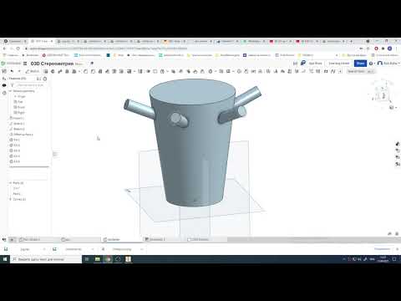Click the rollback bar under the feature list
The image size is (401, 301).
pyautogui.click(x=29, y=166)
